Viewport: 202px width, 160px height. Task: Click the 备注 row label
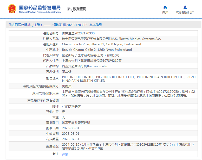pos(55,117)
